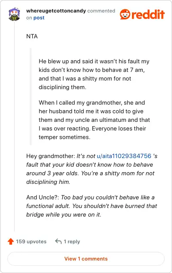This screenshot has height=273, width=172.
Task: Click the quoted paragraph starting 'He blew up'
Action: (94, 74)
